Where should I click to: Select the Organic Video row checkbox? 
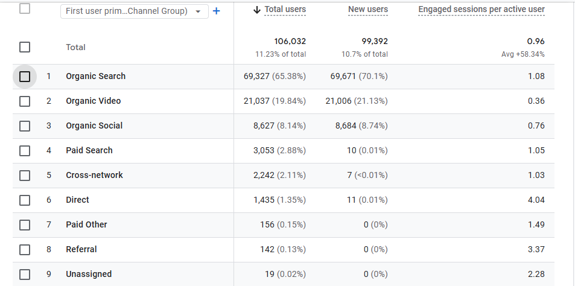pyautogui.click(x=25, y=101)
